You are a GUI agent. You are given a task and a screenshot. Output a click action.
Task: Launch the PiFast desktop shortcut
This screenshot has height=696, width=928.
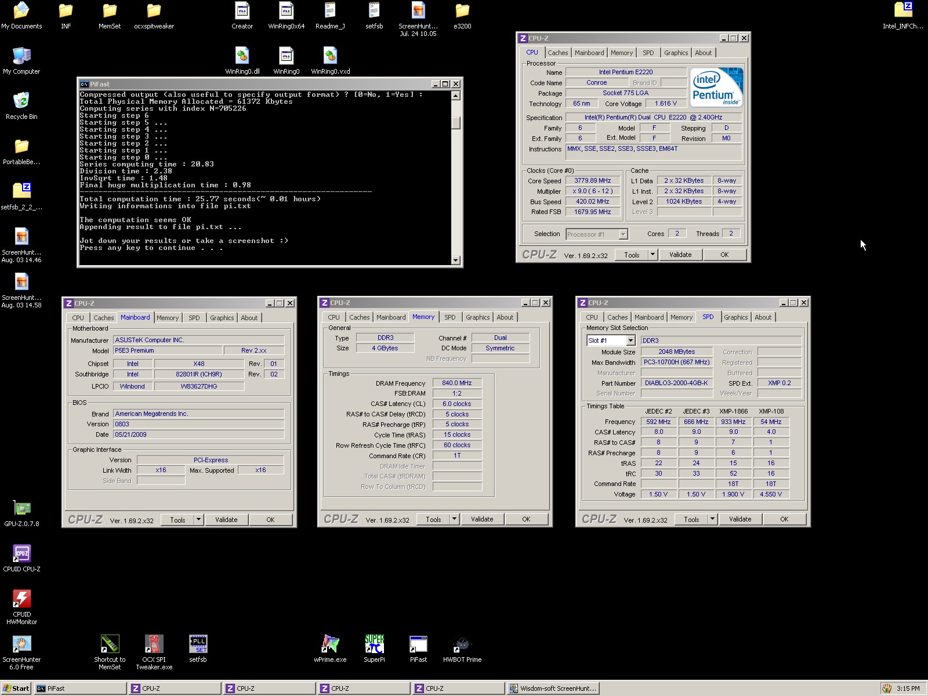click(418, 649)
